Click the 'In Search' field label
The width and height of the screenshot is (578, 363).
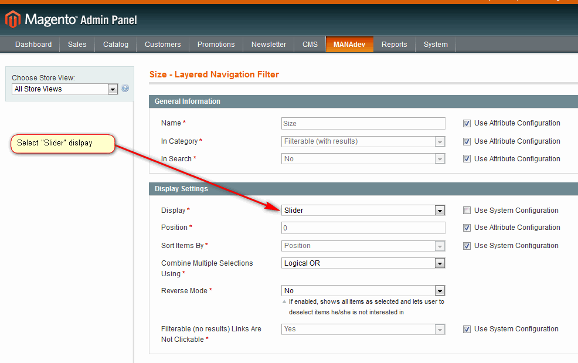click(x=176, y=158)
